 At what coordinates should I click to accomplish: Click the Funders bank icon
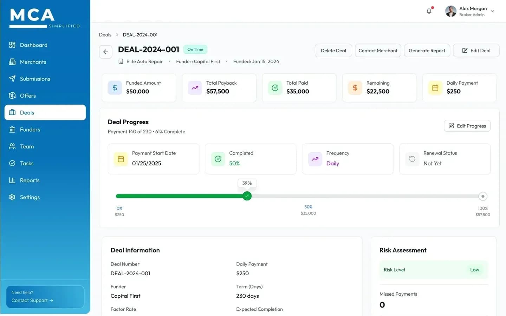tap(12, 130)
